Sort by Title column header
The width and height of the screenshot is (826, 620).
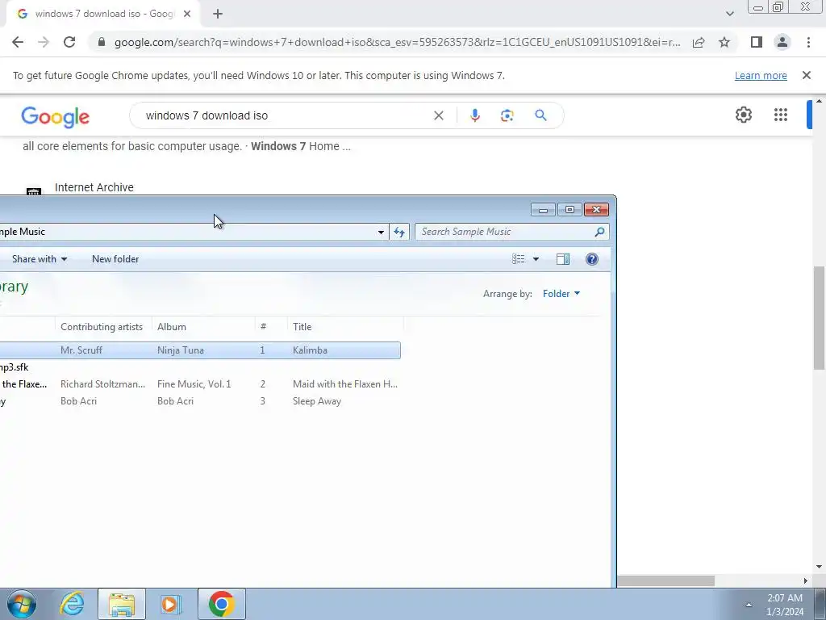pos(345,327)
